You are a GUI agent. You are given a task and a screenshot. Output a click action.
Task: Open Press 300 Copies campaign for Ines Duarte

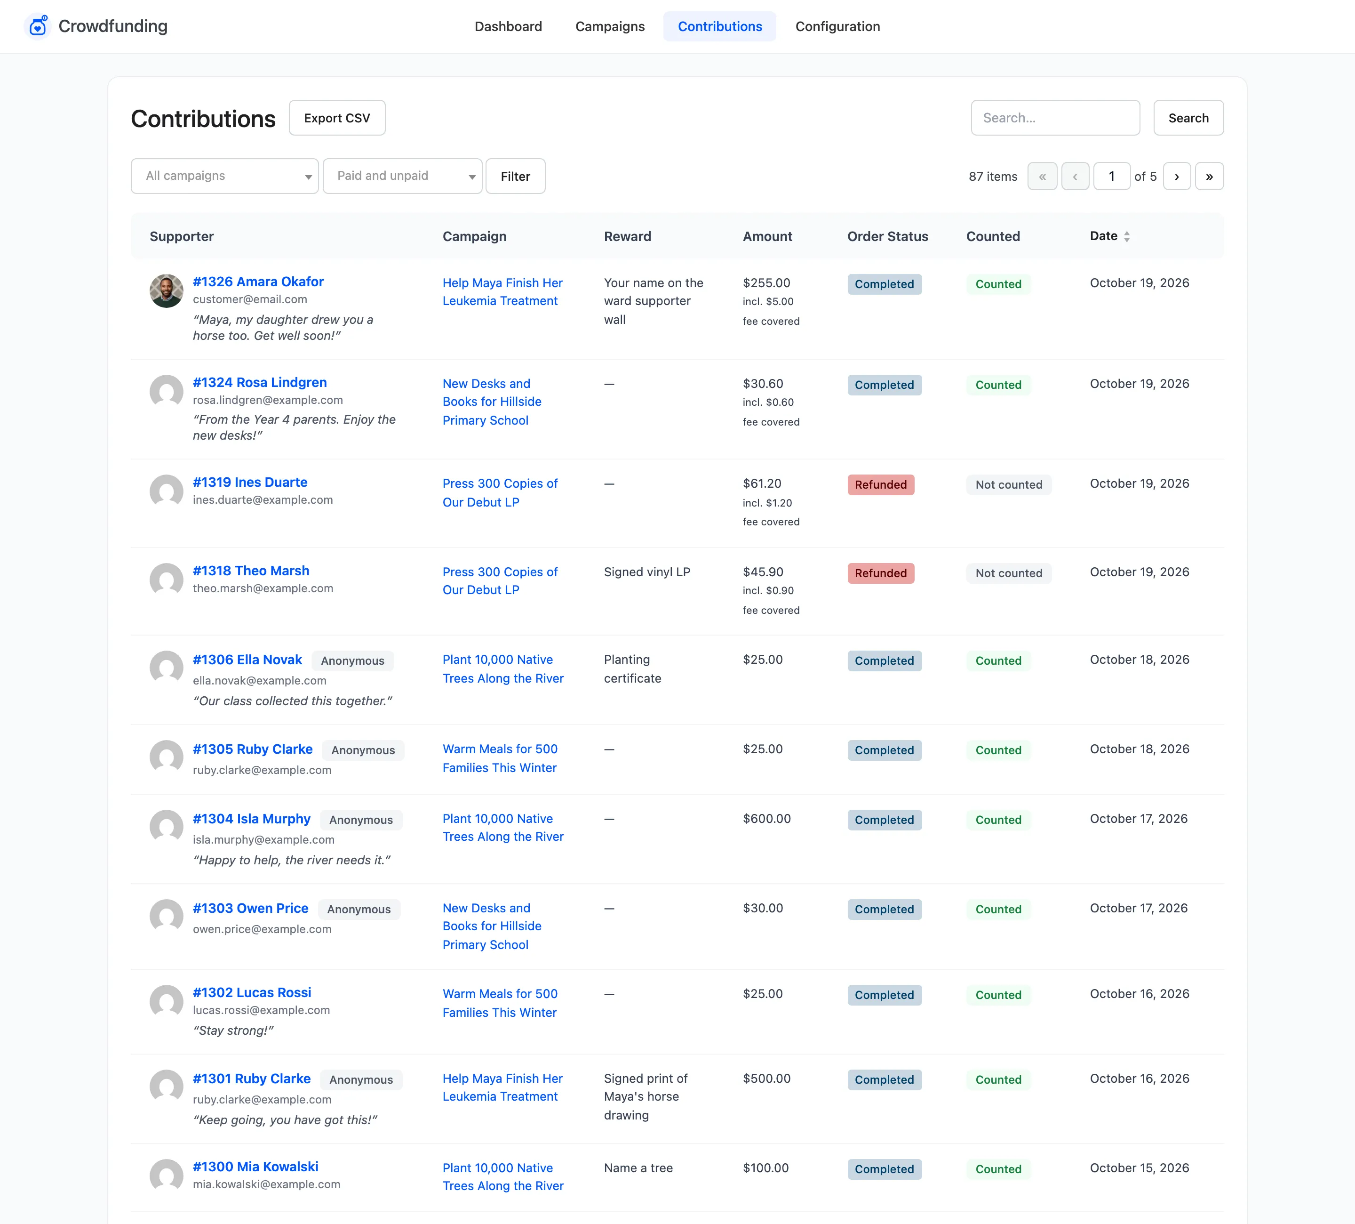tap(500, 493)
